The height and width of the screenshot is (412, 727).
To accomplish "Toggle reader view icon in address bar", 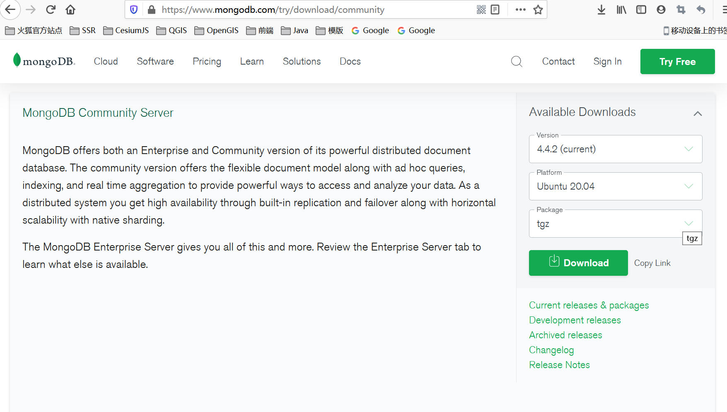I will click(495, 10).
